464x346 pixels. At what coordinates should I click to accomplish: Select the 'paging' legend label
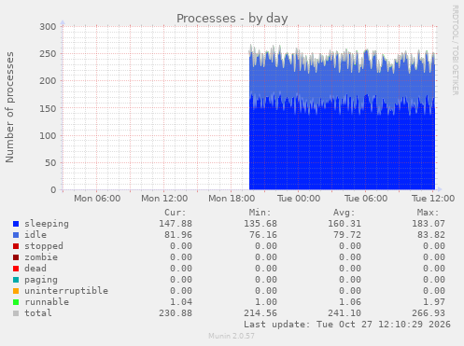41,280
